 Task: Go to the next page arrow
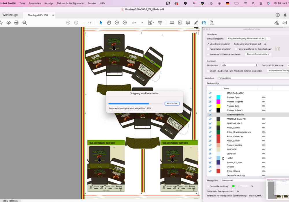(x=76, y=23)
